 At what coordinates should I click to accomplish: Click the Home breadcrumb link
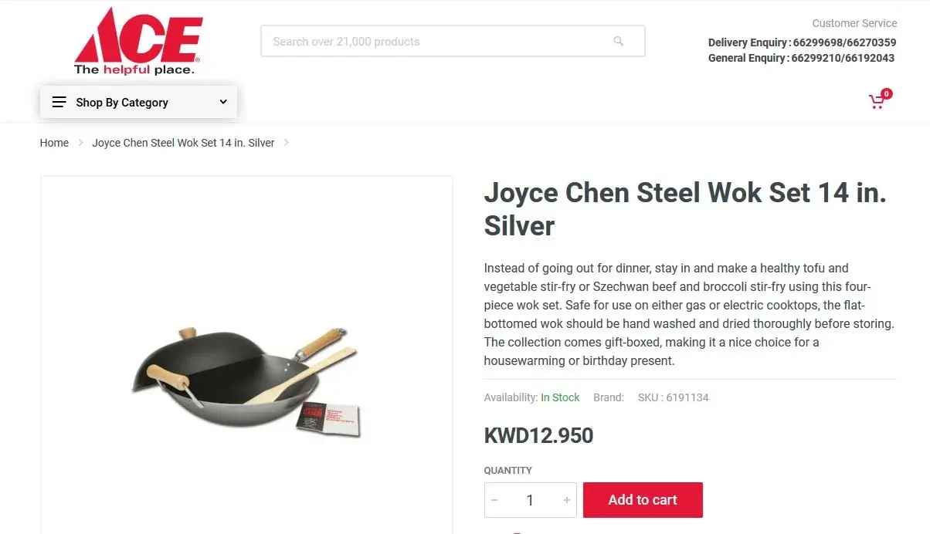point(54,143)
